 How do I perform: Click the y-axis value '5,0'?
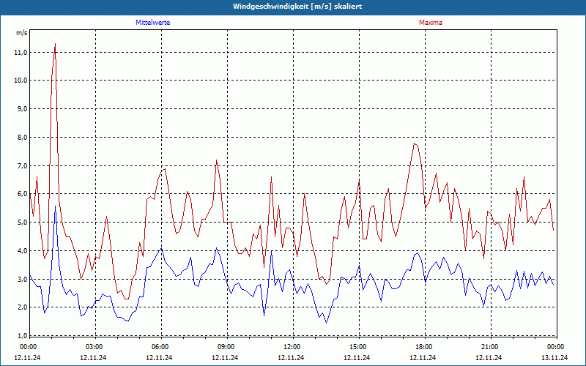point(22,223)
